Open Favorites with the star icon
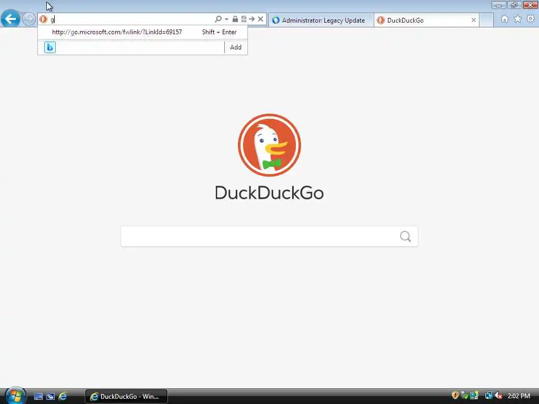Image resolution: width=539 pixels, height=404 pixels. (518, 19)
